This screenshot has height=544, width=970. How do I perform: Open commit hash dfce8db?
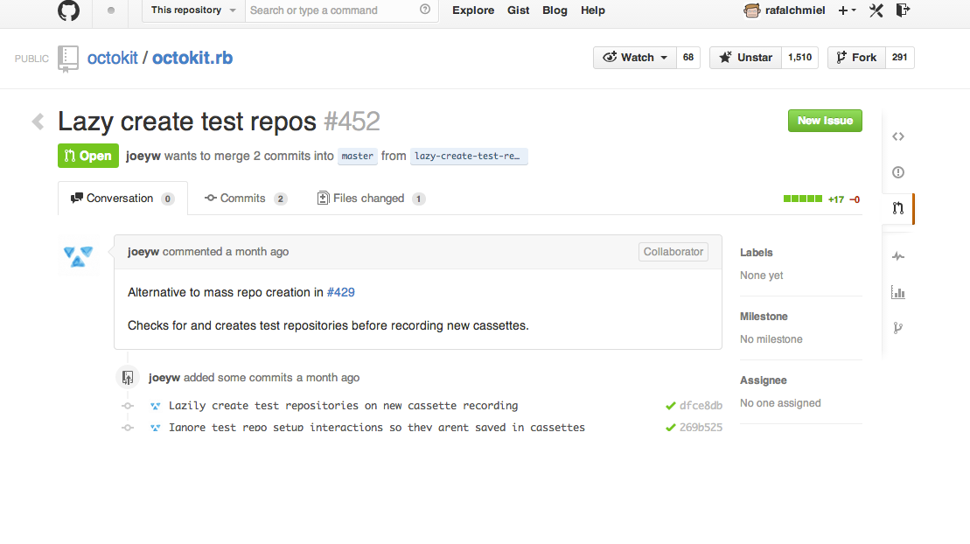(701, 406)
